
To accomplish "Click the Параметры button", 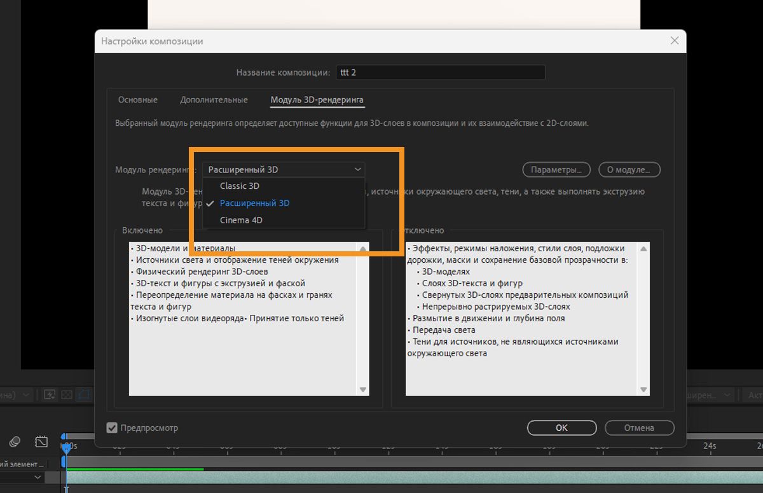I will pos(556,169).
